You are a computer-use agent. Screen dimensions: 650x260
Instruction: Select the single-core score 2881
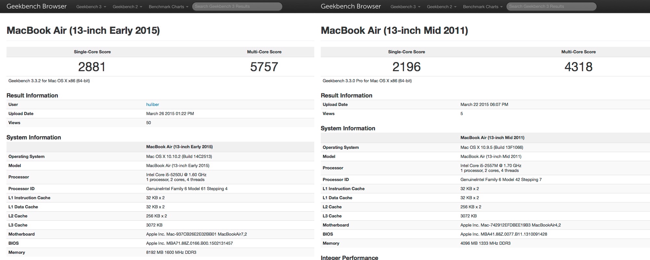click(x=92, y=67)
